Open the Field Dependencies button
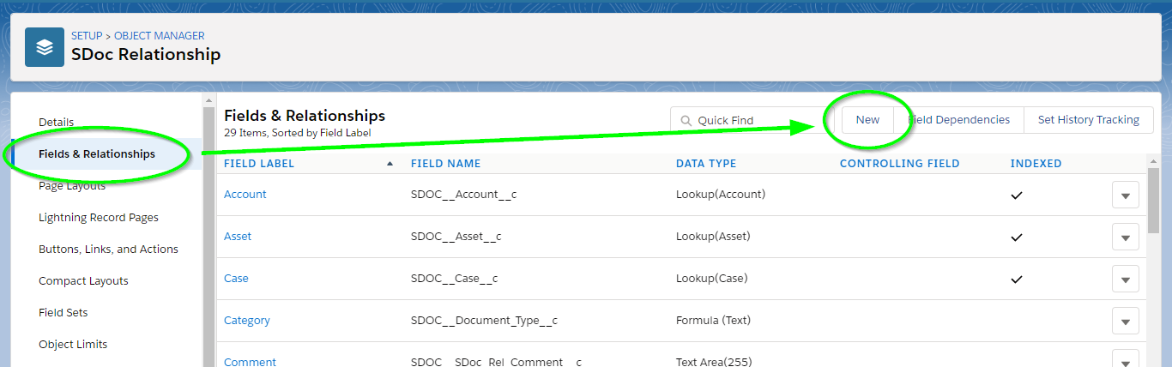The width and height of the screenshot is (1172, 367). pyautogui.click(x=959, y=120)
